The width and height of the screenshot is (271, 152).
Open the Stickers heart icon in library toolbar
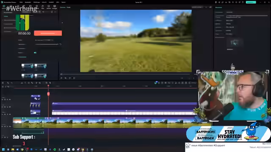point(49,7)
